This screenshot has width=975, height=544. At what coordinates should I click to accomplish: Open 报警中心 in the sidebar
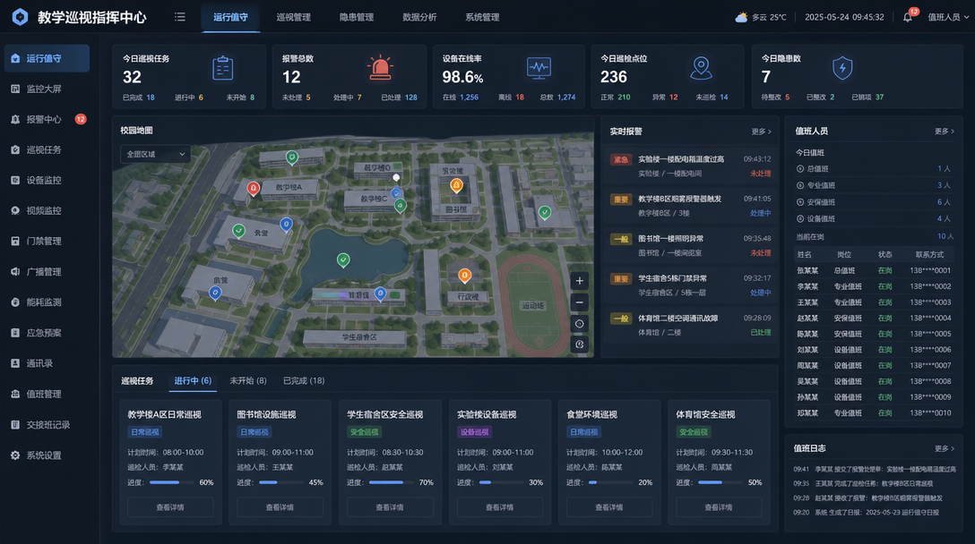point(47,119)
